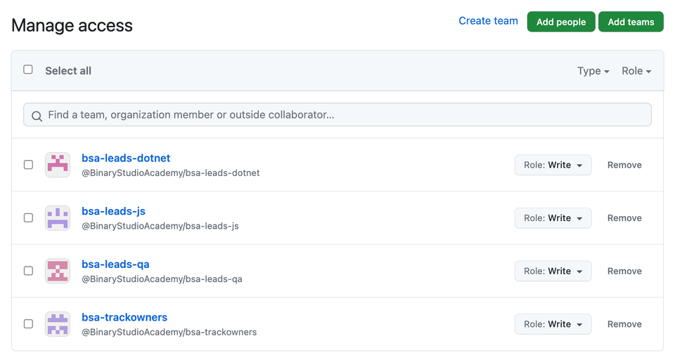
Task: Click the bsa-leads-dotnet team avatar icon
Action: click(58, 165)
